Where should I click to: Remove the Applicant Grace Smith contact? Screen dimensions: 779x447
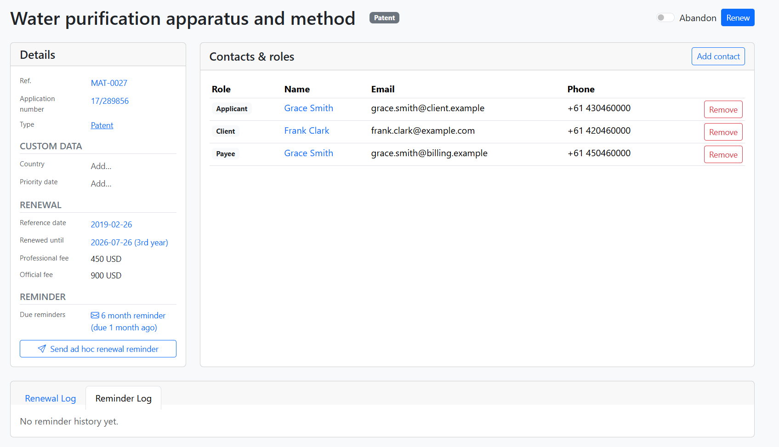723,110
